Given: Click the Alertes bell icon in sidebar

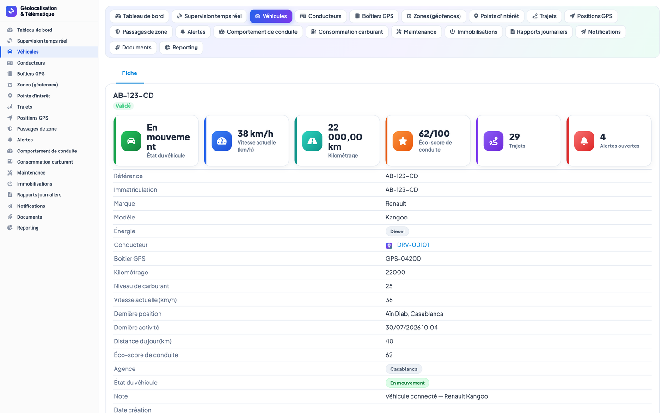Looking at the screenshot, I should tap(10, 140).
